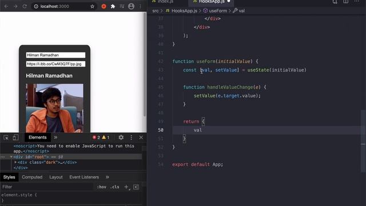Open the media control queue icon

[122, 6]
